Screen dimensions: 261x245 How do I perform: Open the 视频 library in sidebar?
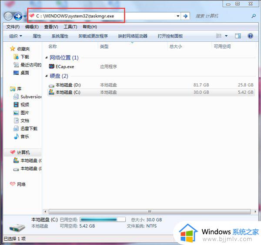pos(25,105)
